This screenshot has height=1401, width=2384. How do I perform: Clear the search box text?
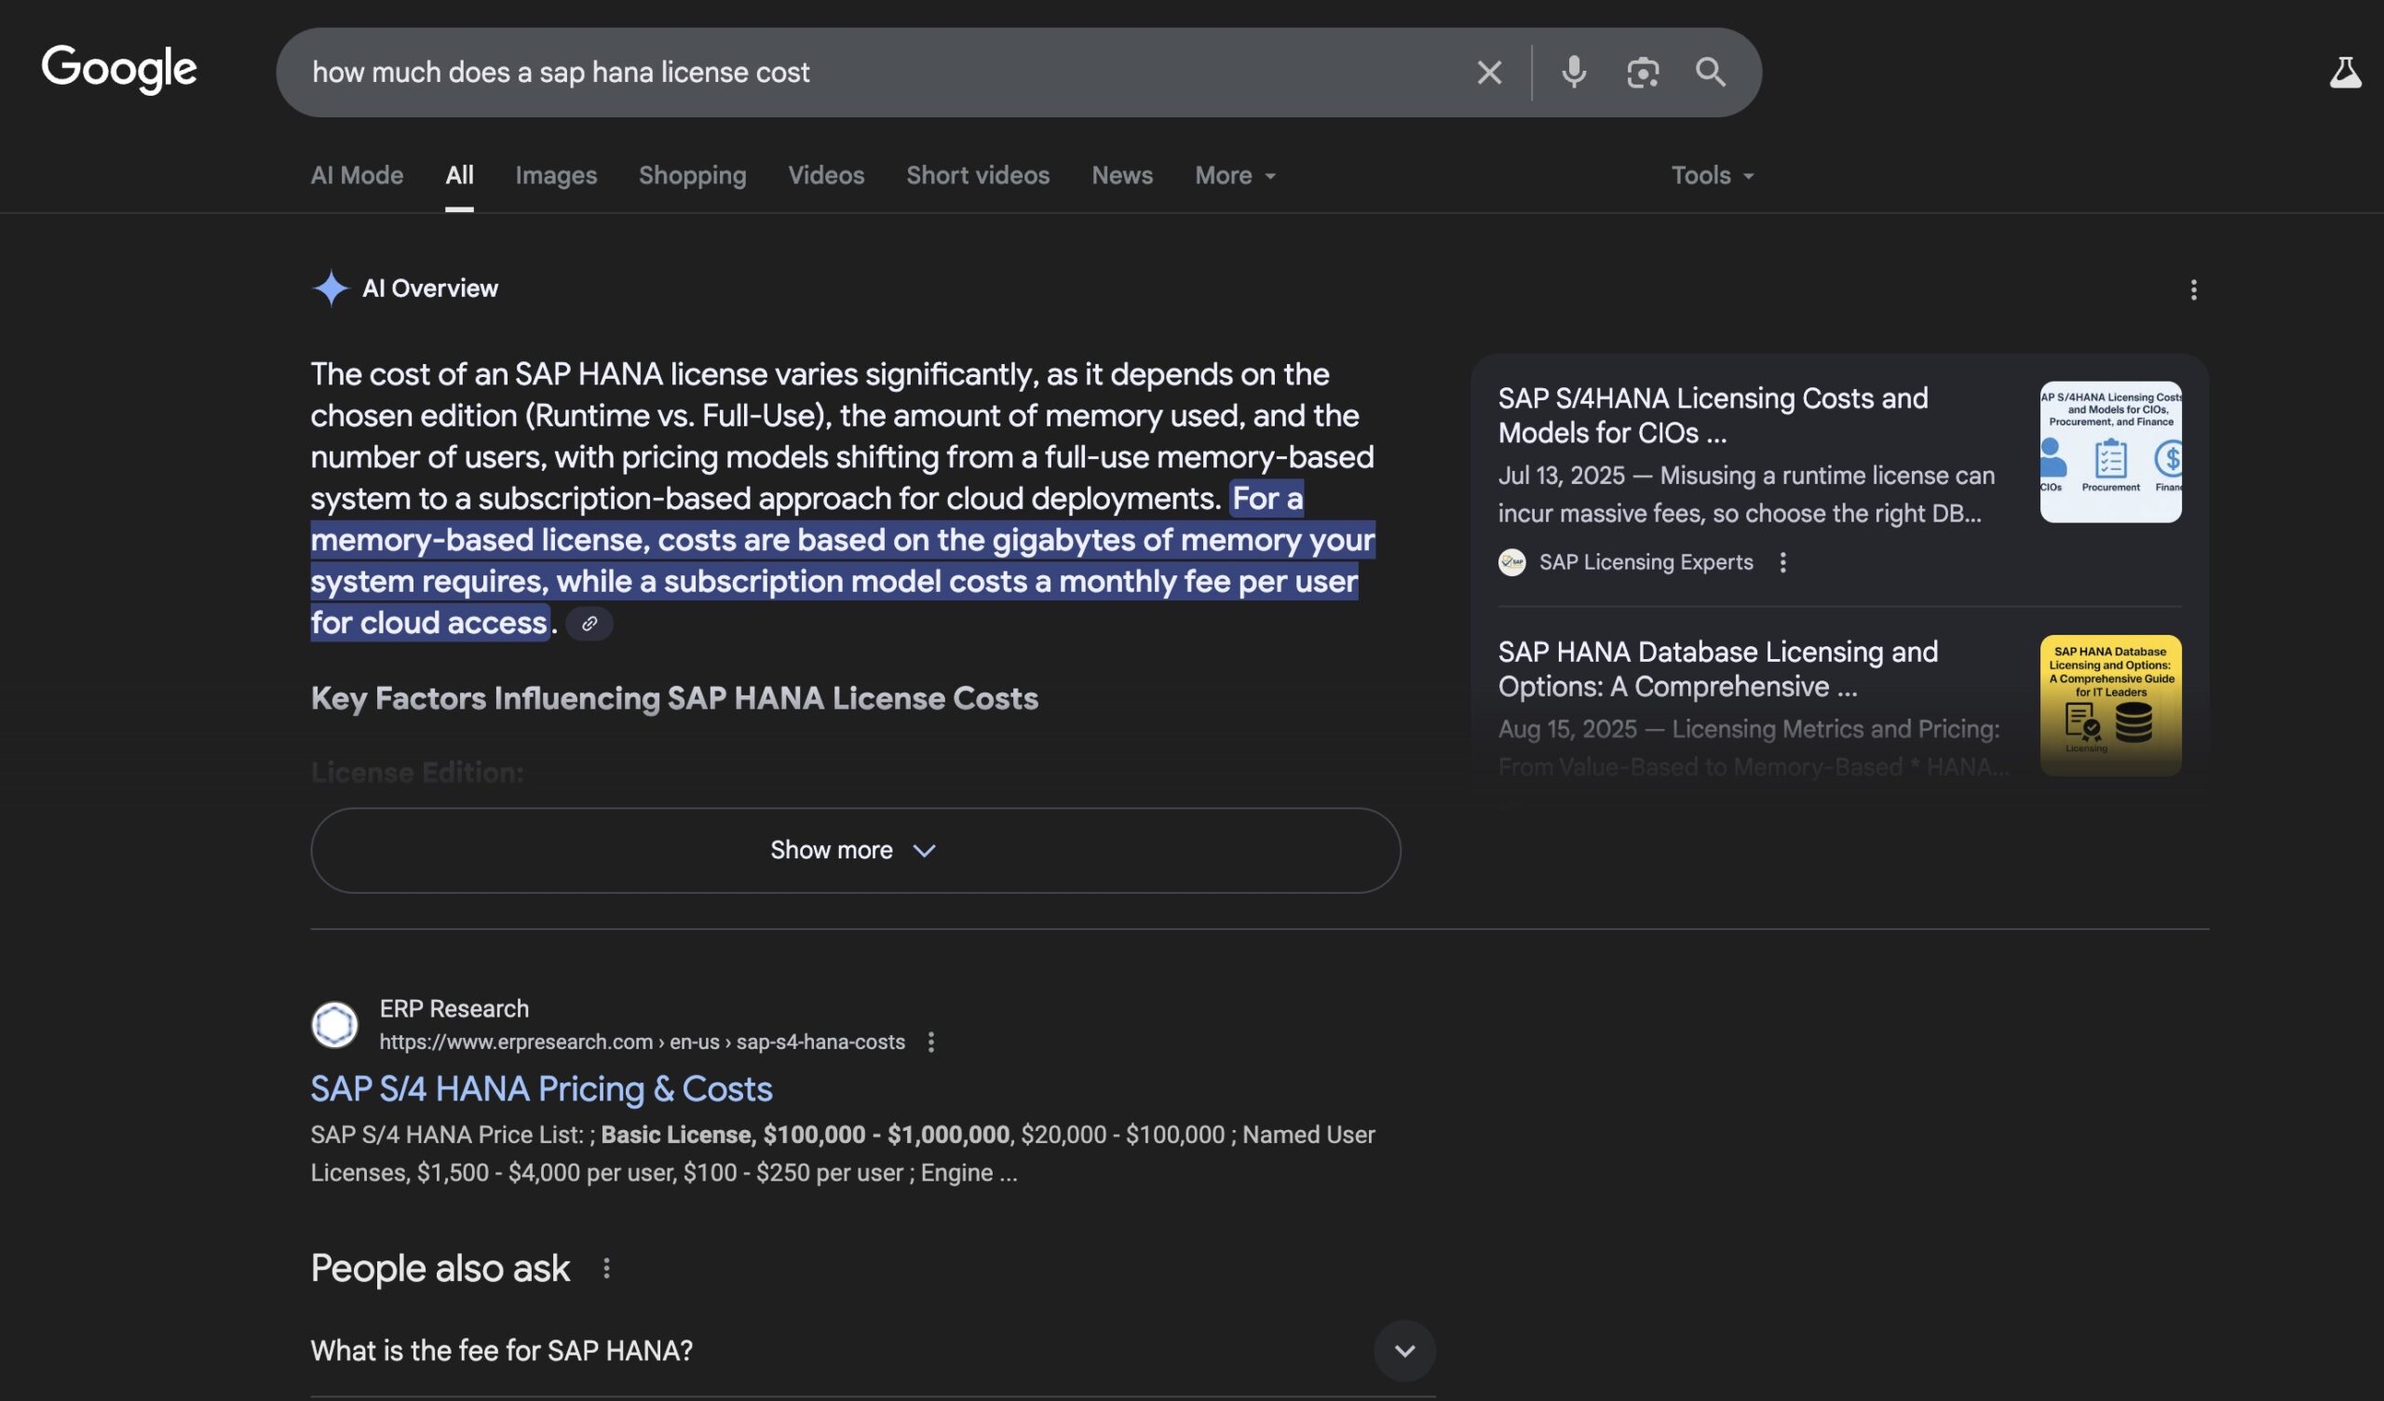(x=1488, y=73)
